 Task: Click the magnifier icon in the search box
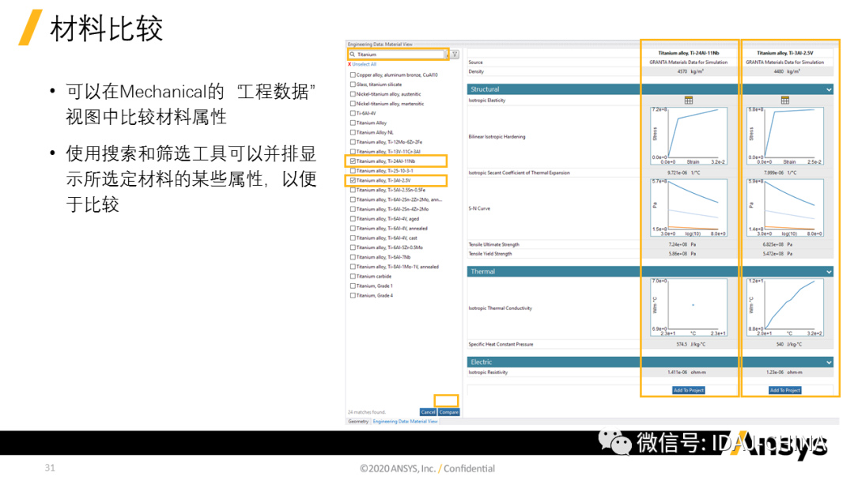[353, 55]
